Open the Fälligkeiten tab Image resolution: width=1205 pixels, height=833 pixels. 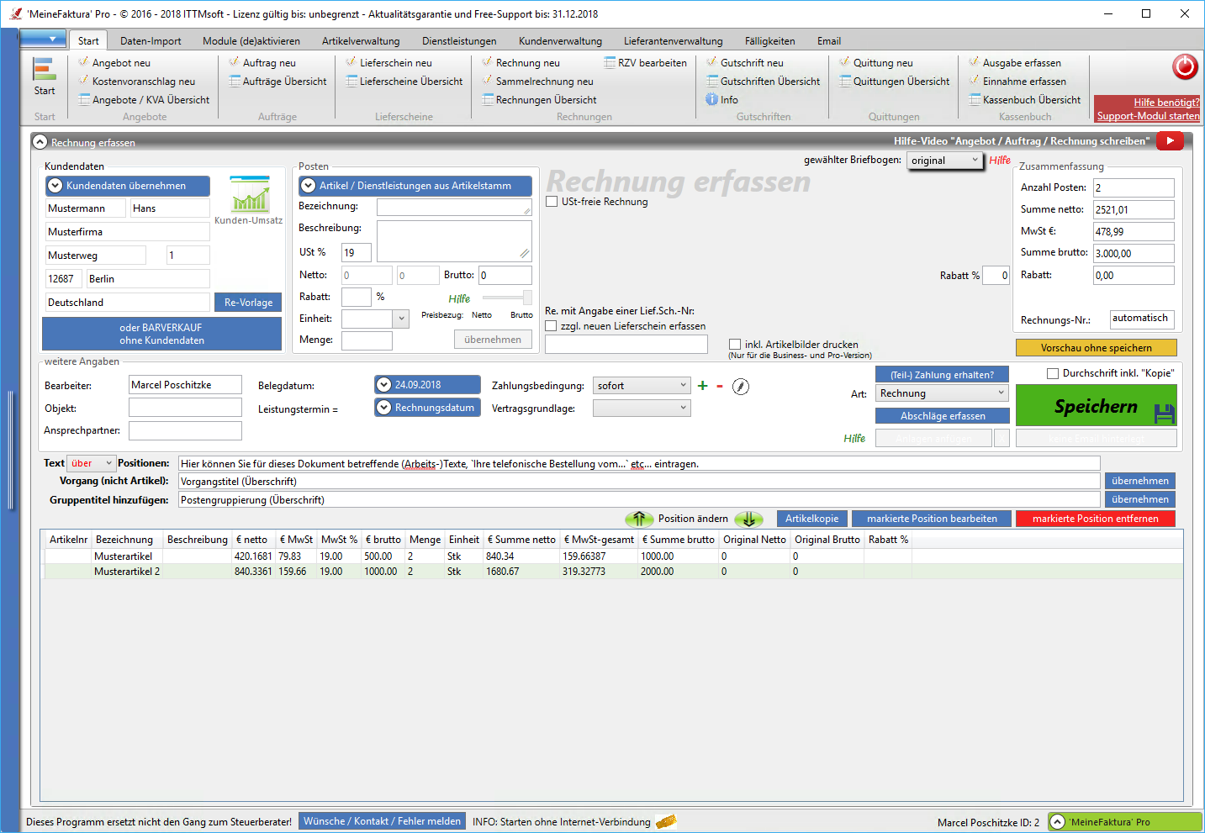769,40
